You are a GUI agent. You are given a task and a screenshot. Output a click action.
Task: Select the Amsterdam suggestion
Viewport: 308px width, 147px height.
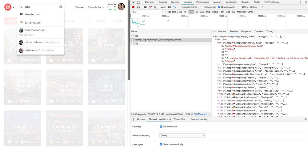click(x=41, y=14)
